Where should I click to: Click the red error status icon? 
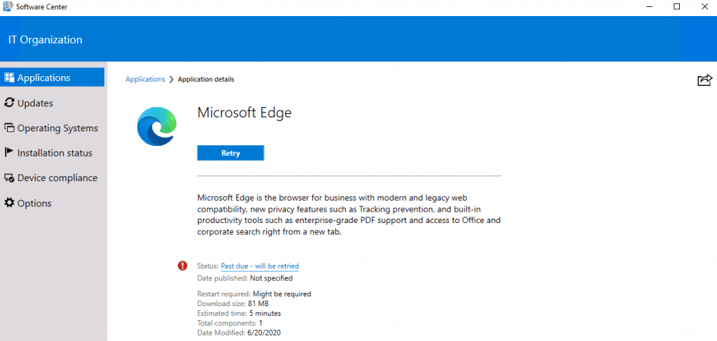click(183, 266)
